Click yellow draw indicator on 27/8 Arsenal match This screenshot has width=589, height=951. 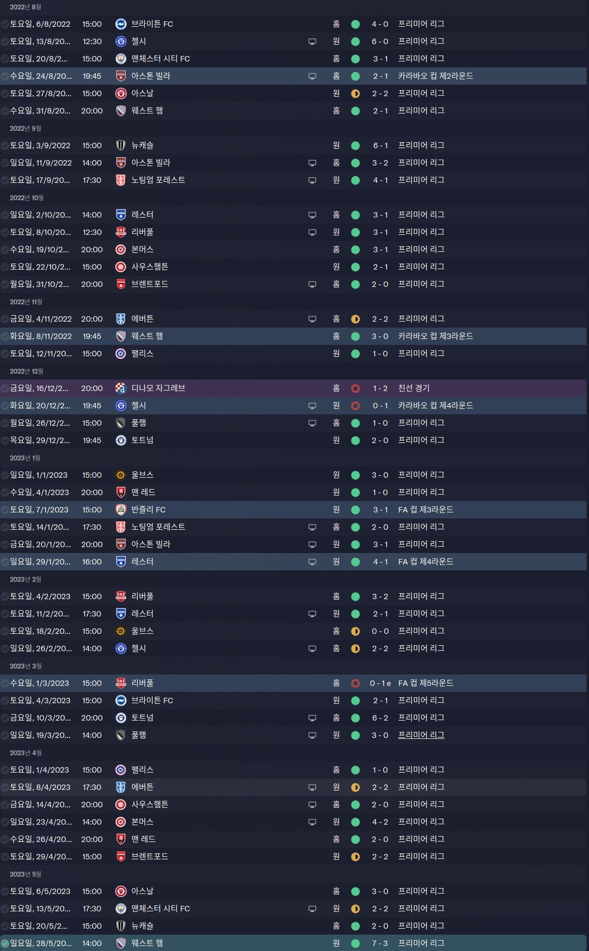355,94
